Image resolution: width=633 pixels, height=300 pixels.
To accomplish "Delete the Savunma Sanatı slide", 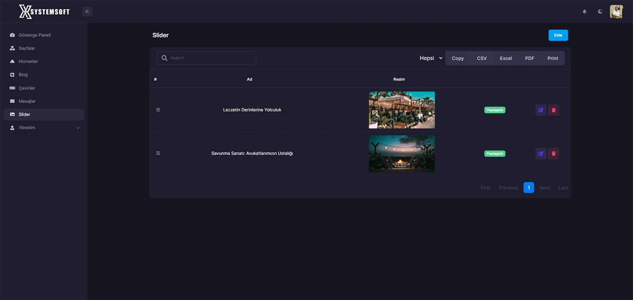I will point(554,154).
